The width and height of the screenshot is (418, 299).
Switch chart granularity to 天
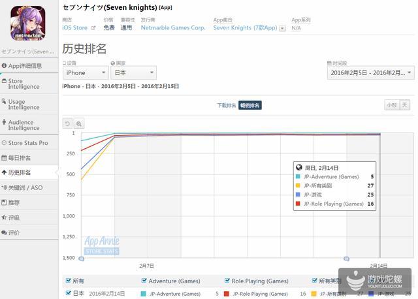pos(405,105)
